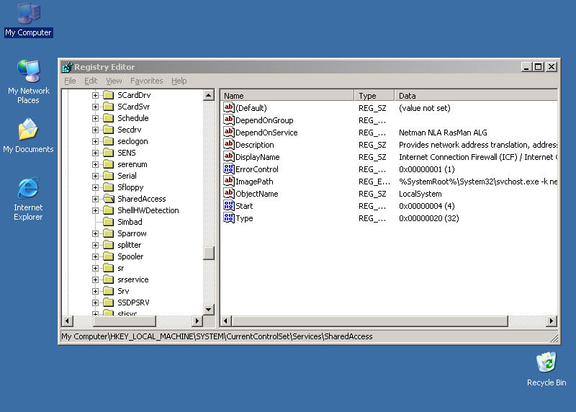Expand the srservice key
This screenshot has width=576, height=412.
[95, 279]
